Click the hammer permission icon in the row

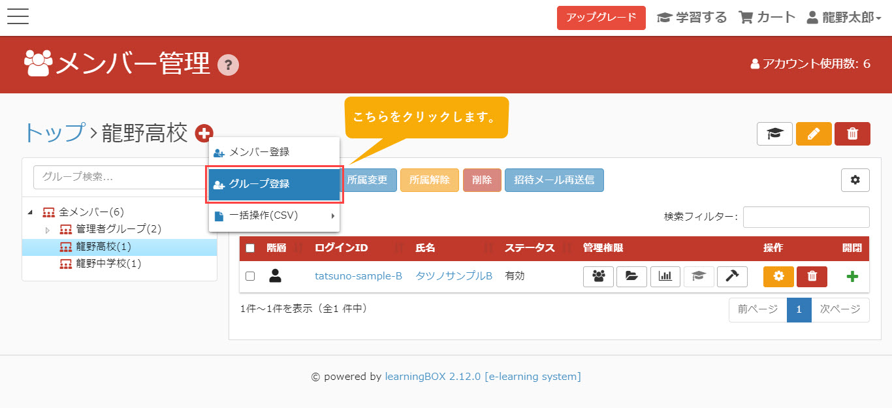click(x=732, y=276)
